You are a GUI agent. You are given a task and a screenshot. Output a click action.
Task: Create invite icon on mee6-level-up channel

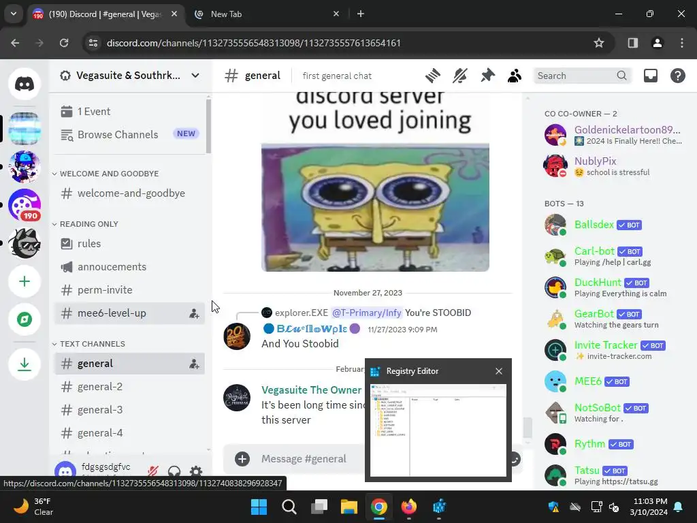(194, 313)
